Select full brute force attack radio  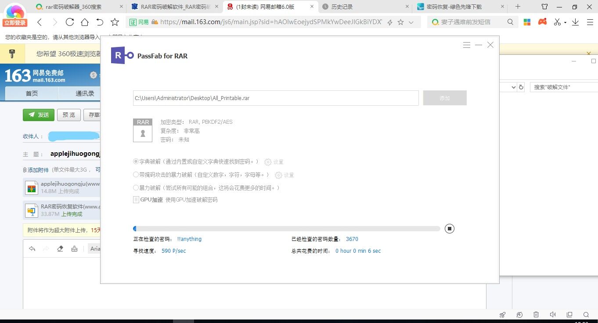(136, 188)
